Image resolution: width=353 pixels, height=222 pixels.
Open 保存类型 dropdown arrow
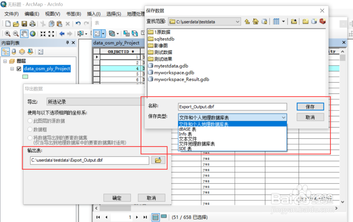point(284,118)
